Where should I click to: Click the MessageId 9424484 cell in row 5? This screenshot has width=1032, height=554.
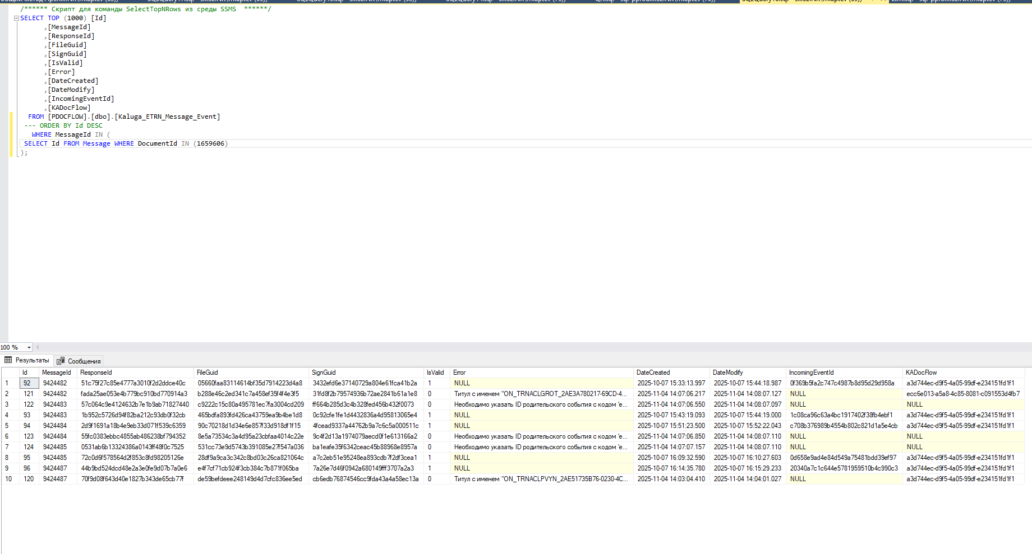click(x=58, y=426)
